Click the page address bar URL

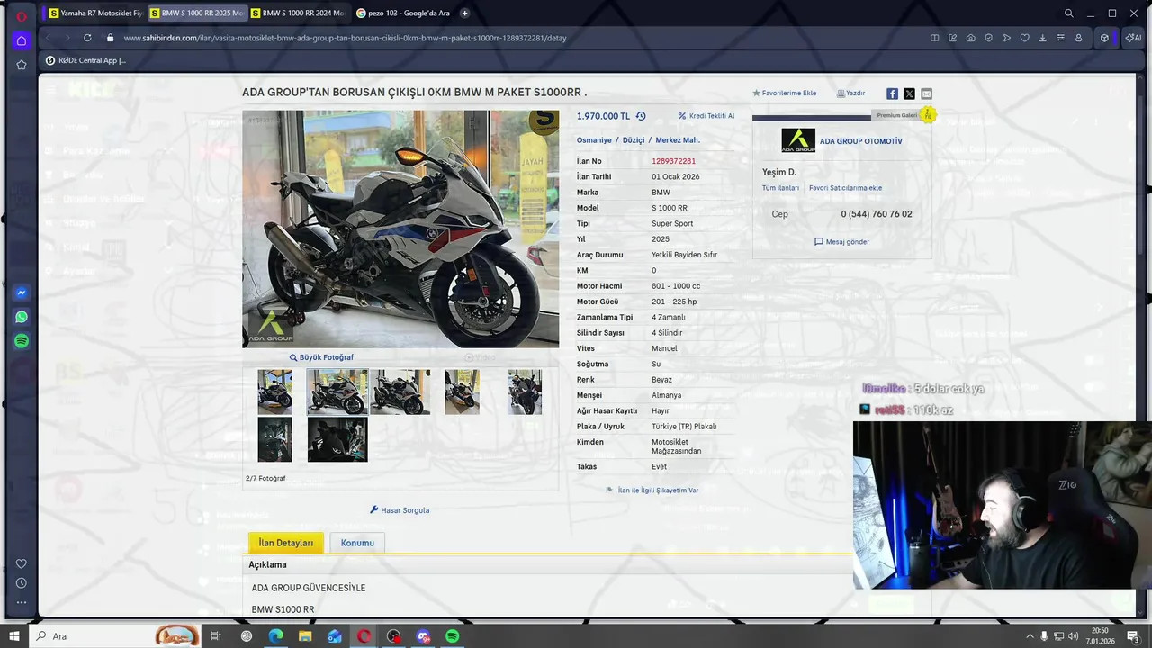tap(345, 38)
